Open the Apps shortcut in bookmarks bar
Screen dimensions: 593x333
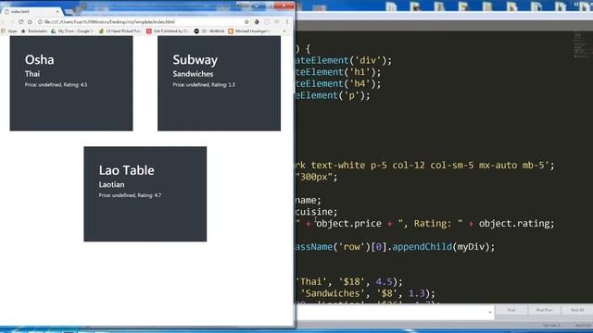pos(9,31)
